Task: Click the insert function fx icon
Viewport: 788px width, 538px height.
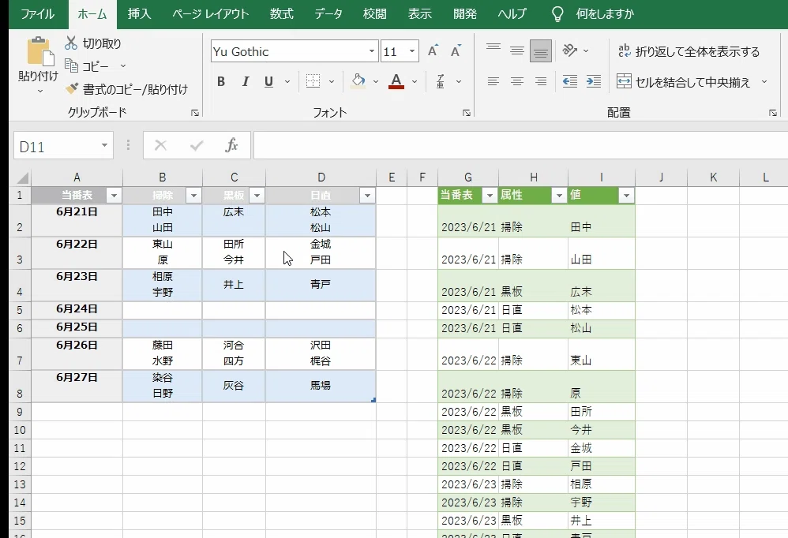Action: tap(231, 145)
